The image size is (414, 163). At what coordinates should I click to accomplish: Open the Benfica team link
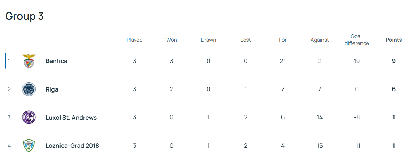[x=56, y=61]
